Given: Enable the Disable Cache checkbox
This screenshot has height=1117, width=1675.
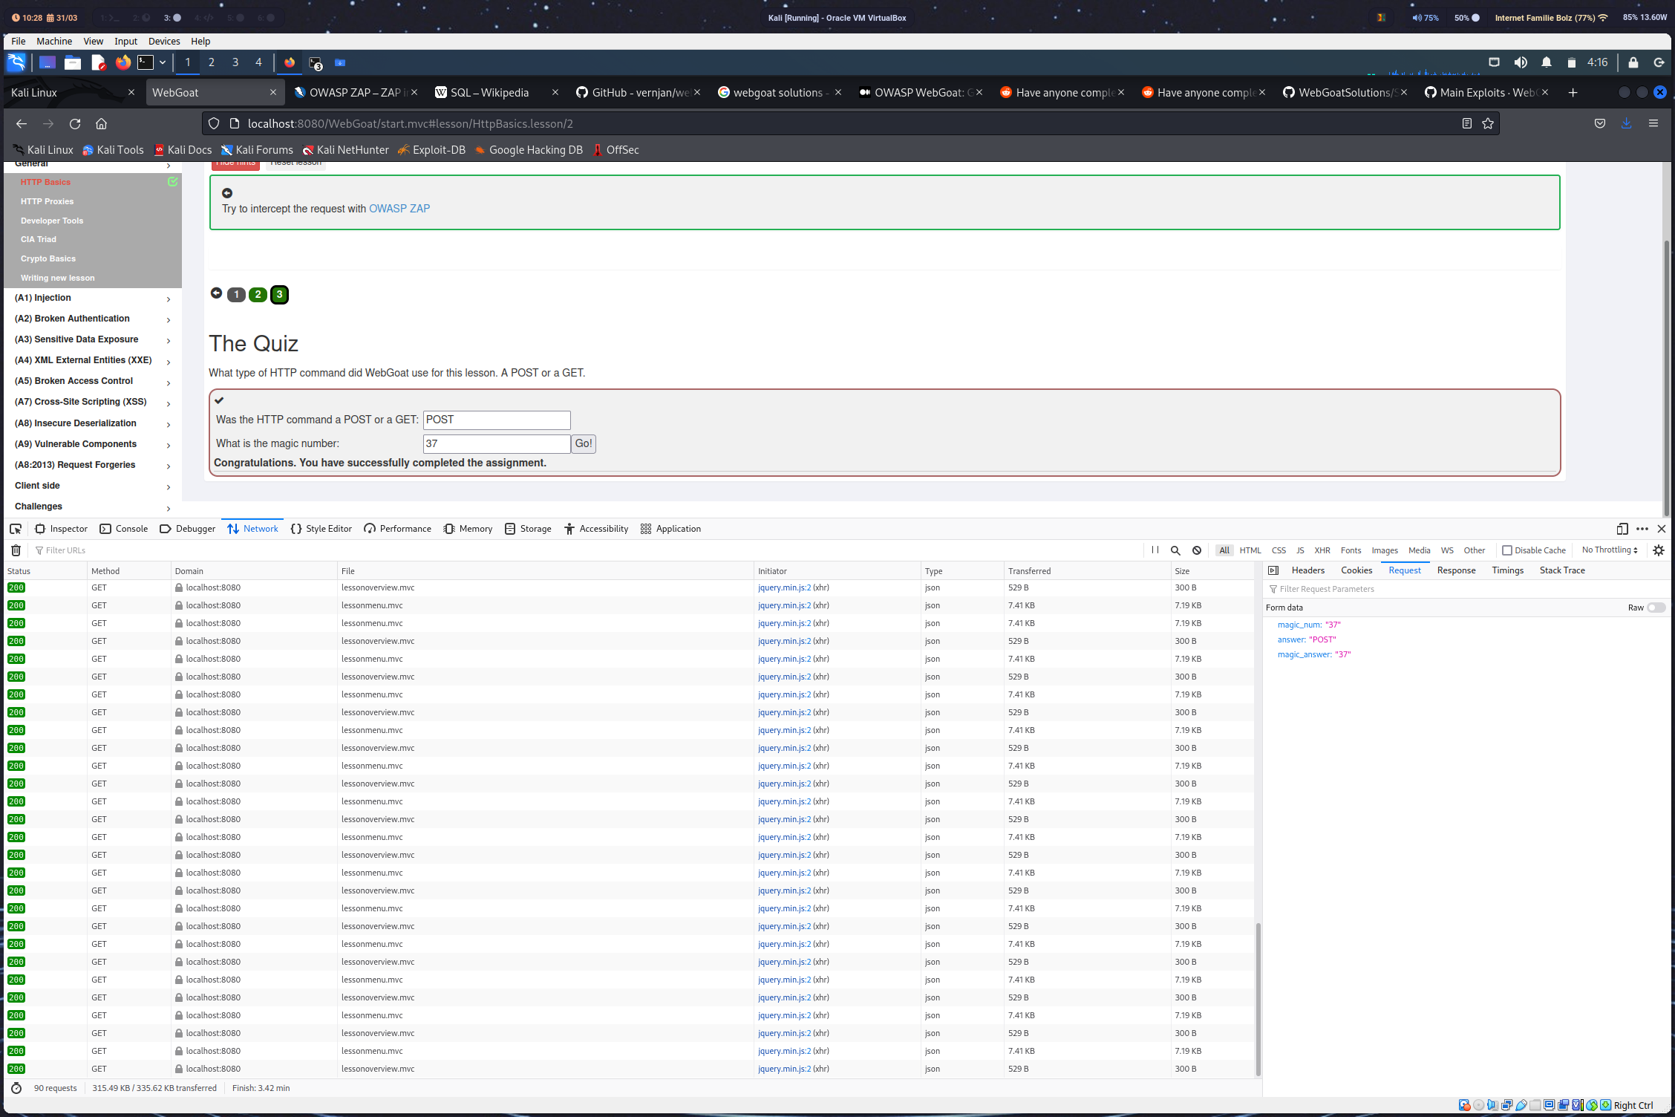Looking at the screenshot, I should coord(1507,550).
